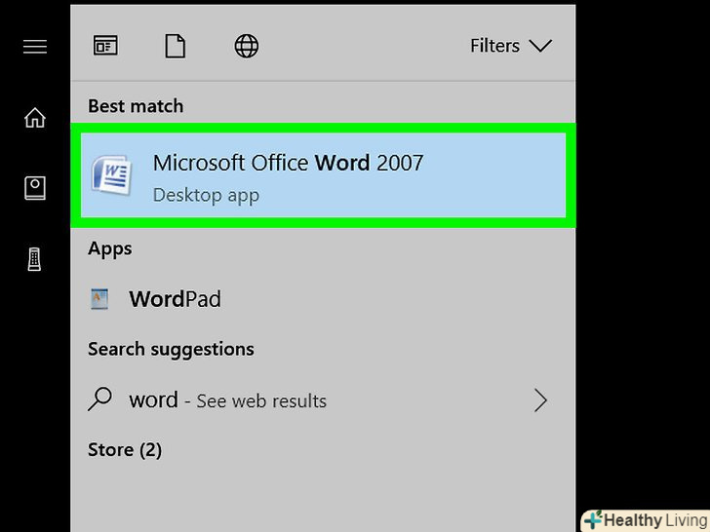Click the Search suggestions heading
Viewport: 710px width, 532px height.
pyautogui.click(x=172, y=349)
